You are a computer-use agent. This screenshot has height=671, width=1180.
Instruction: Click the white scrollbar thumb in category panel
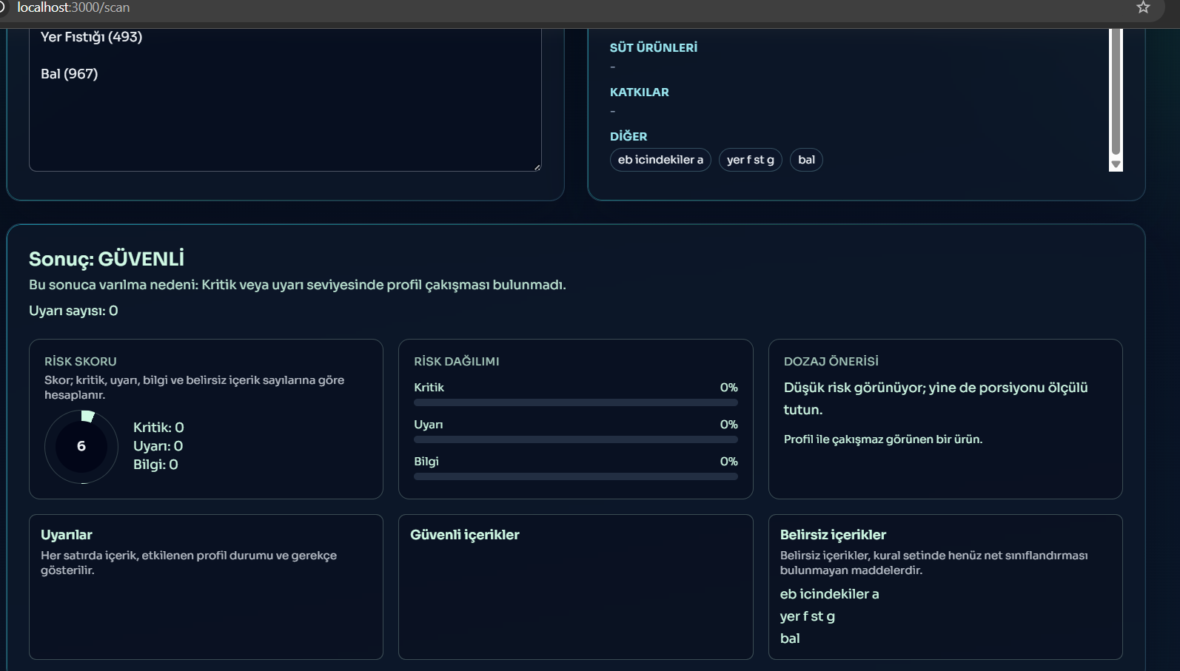click(1116, 89)
